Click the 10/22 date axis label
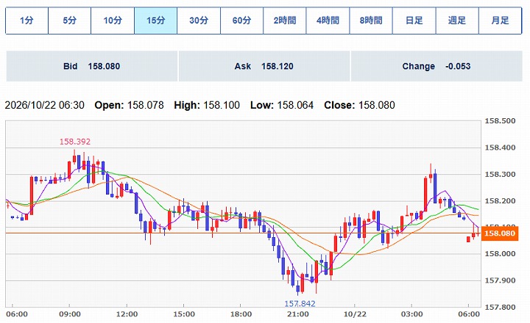The height and width of the screenshot is (323, 530). point(355,314)
